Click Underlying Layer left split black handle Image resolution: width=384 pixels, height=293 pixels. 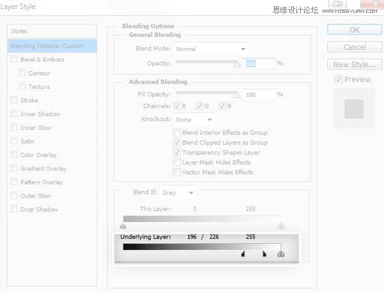pyautogui.click(x=243, y=254)
